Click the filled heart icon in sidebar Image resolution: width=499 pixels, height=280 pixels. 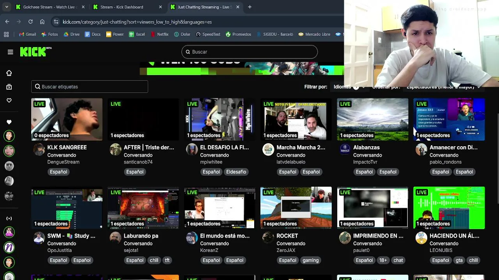[9, 122]
